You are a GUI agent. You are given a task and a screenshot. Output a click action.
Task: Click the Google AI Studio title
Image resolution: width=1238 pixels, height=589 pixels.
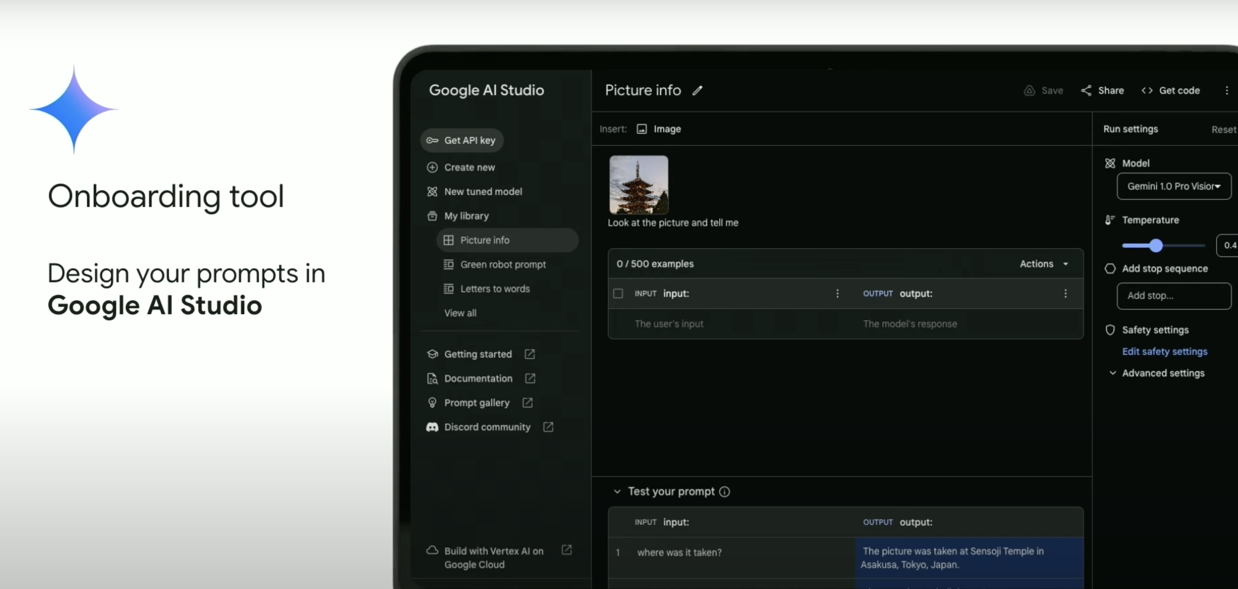coord(486,90)
